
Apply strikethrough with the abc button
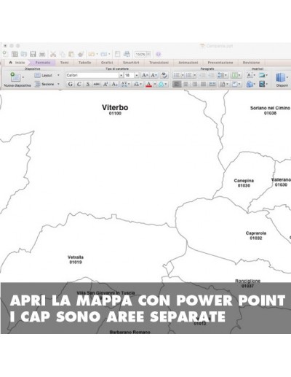97,84
